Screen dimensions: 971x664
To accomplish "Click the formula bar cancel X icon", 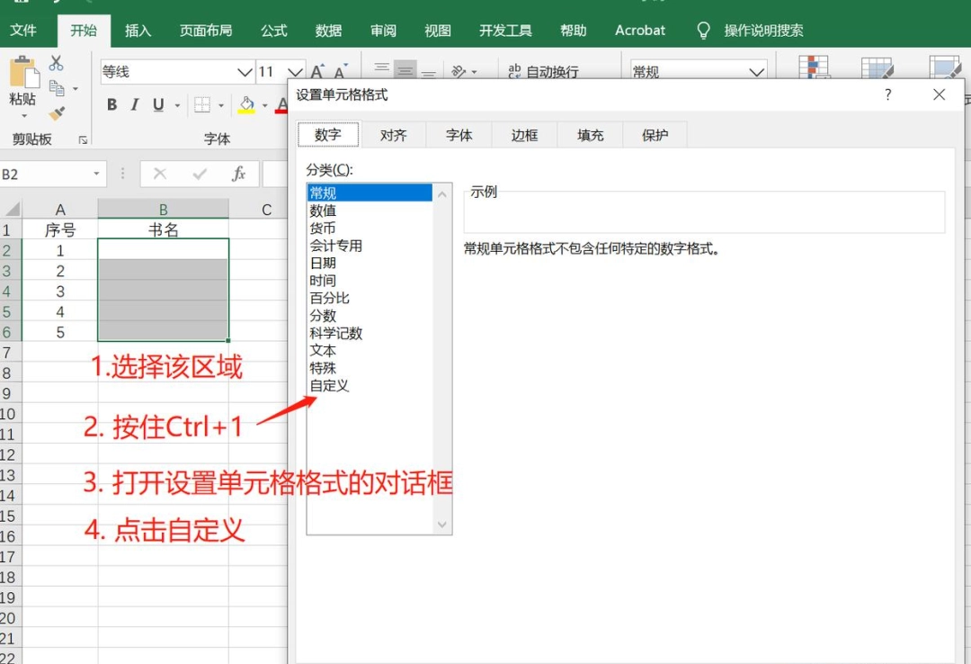I will coord(160,174).
